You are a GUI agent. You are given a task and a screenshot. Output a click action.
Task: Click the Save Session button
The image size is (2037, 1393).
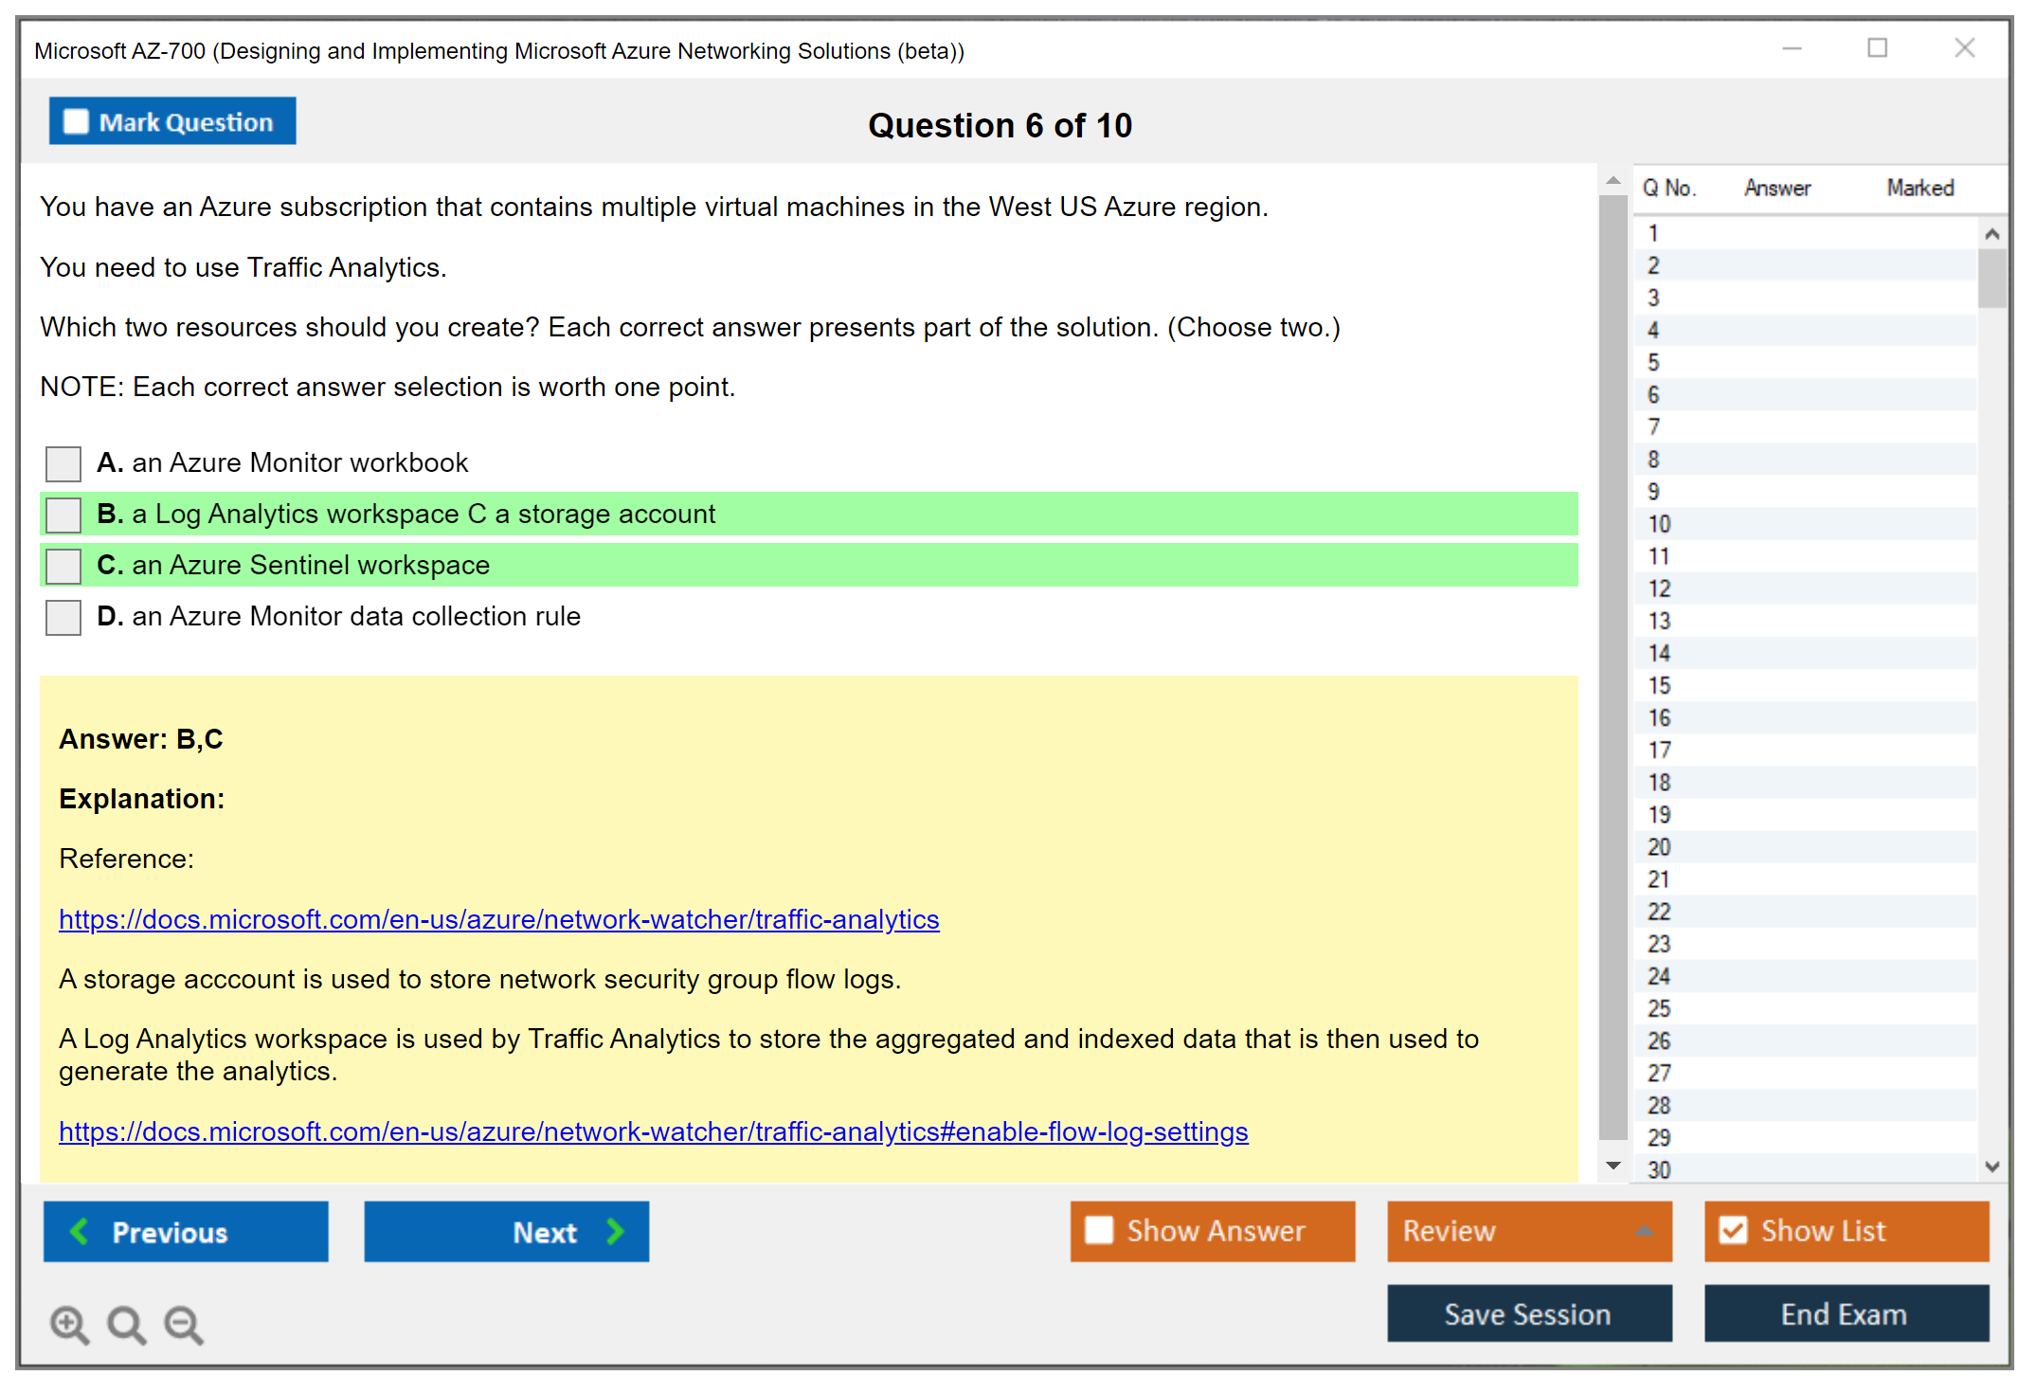pyautogui.click(x=1528, y=1313)
